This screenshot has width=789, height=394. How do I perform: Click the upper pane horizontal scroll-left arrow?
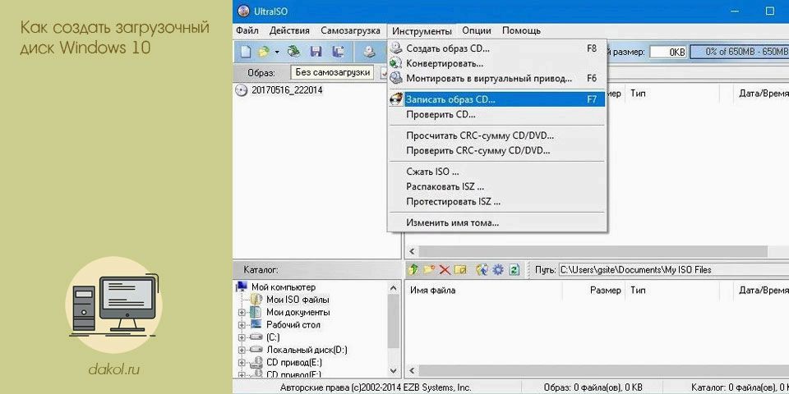click(412, 251)
